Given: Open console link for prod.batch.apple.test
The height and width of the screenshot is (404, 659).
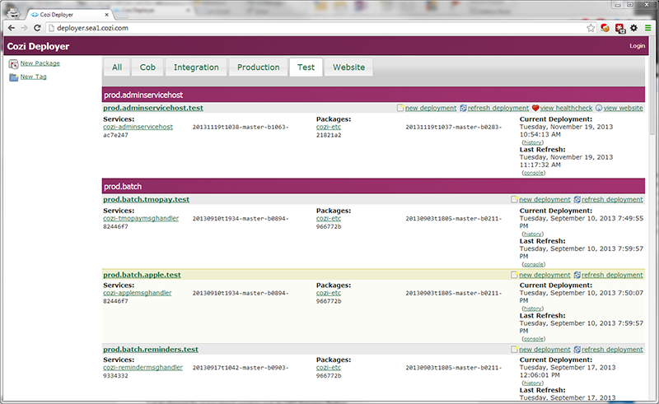Looking at the screenshot, I should point(533,338).
